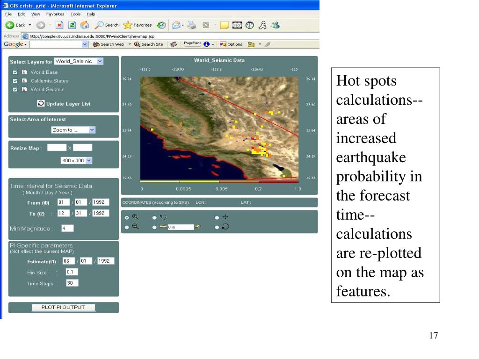The image size is (479, 359).
Task: Go to Home page icon
Action: click(x=85, y=25)
